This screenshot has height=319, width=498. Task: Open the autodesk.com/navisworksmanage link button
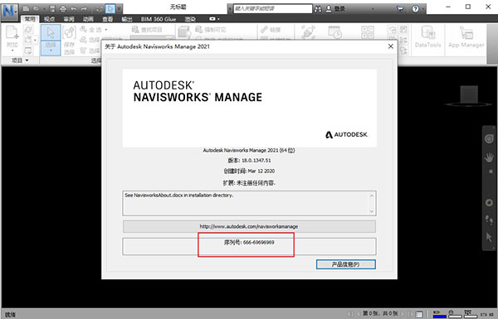[x=249, y=226]
